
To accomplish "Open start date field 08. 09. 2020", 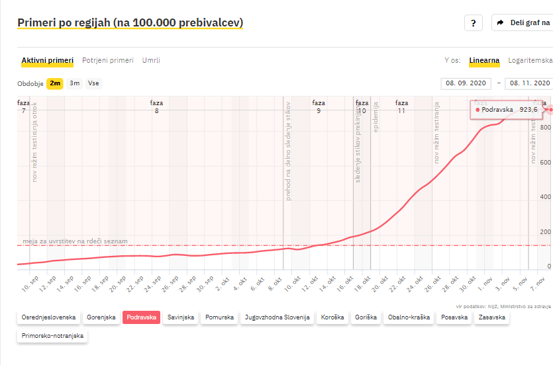I will (x=466, y=83).
